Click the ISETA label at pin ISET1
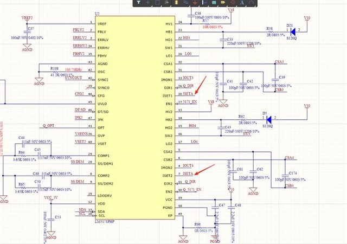The width and height of the screenshot is (347, 244). (x=188, y=94)
